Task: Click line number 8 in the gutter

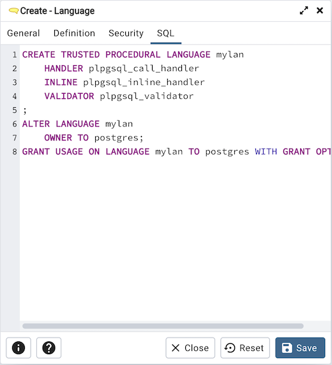Action: coord(15,151)
